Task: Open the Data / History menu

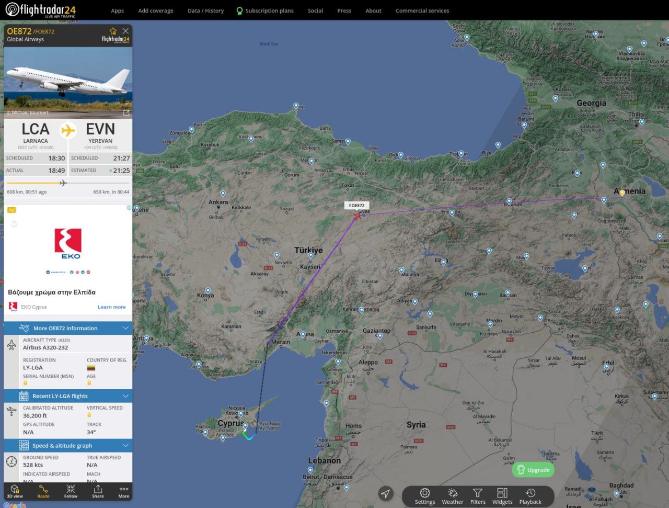Action: point(205,10)
